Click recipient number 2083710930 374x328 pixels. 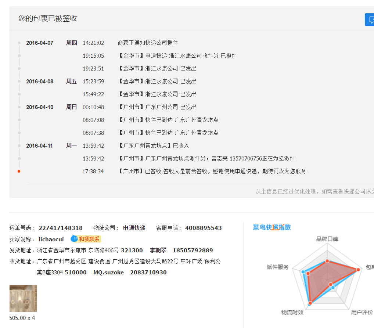click(x=148, y=273)
